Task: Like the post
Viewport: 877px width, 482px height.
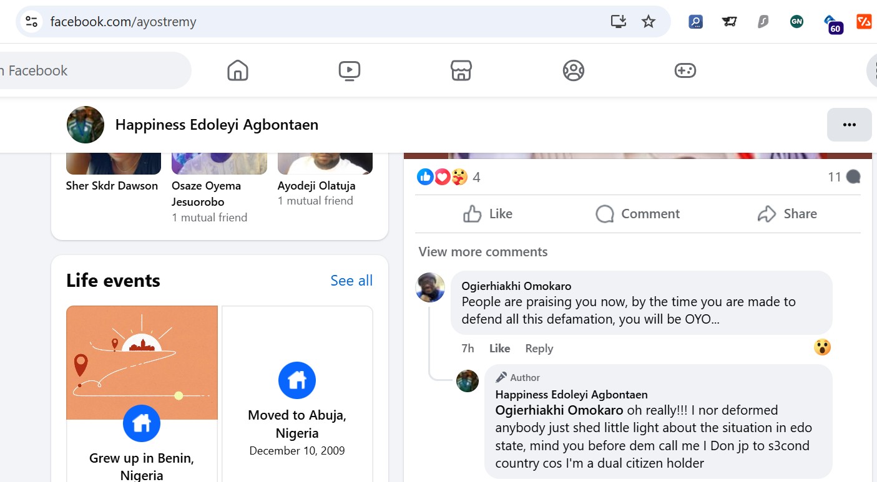Action: 488,214
